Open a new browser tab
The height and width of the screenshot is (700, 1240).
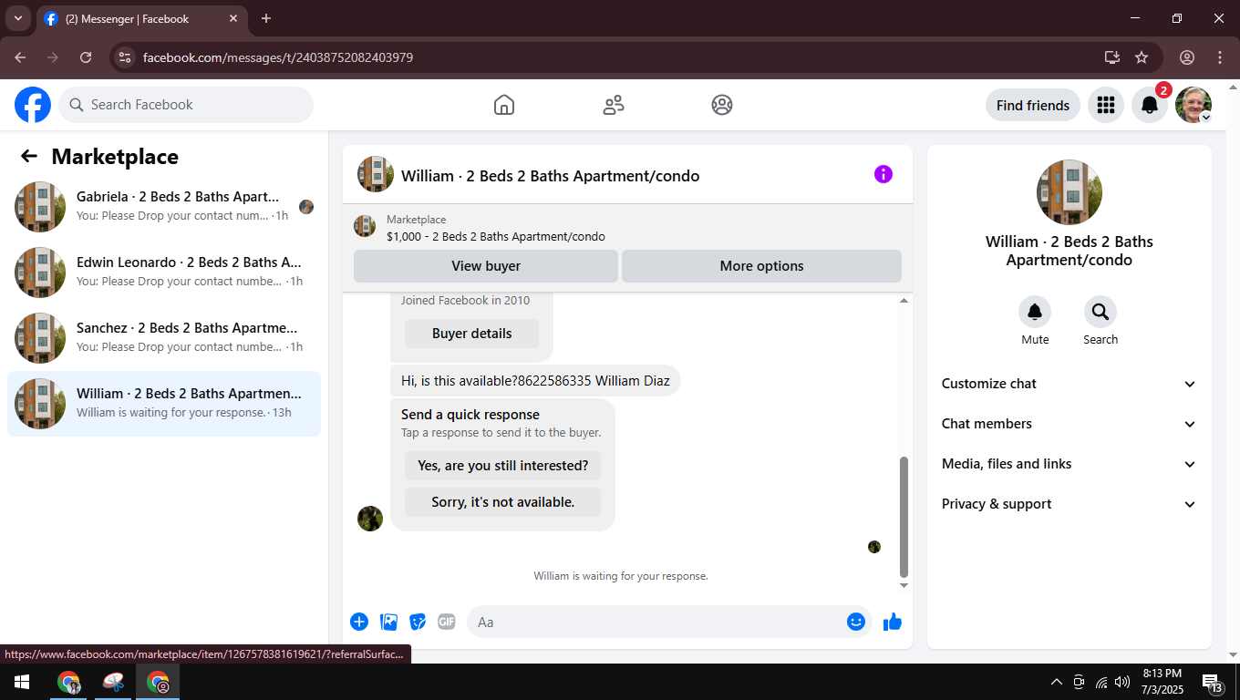(x=266, y=18)
